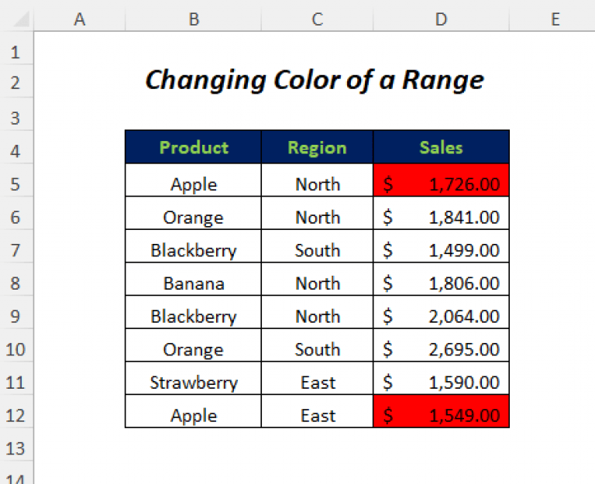Select row 5 header
595x484 pixels.
tap(16, 180)
